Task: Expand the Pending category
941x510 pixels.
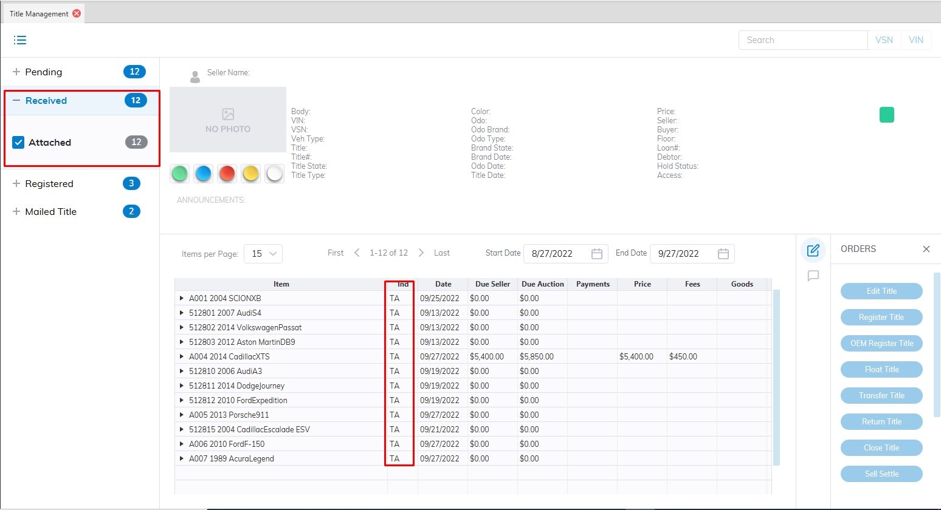Action: click(16, 72)
